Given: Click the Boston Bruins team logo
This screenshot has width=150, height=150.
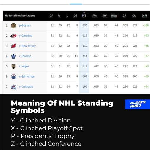Looking at the screenshot, I should click(x=13, y=26).
